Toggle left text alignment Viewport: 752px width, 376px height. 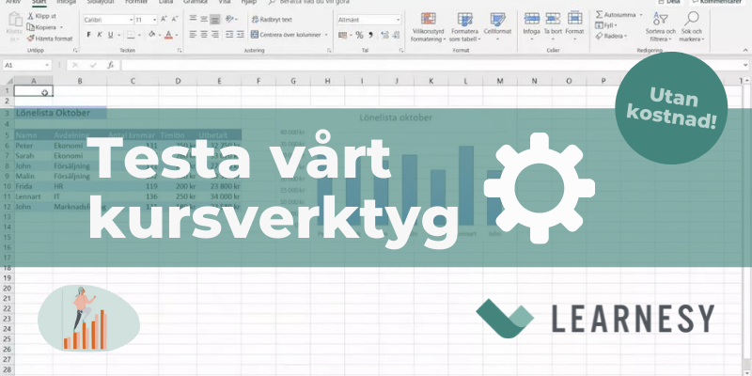pyautogui.click(x=193, y=35)
